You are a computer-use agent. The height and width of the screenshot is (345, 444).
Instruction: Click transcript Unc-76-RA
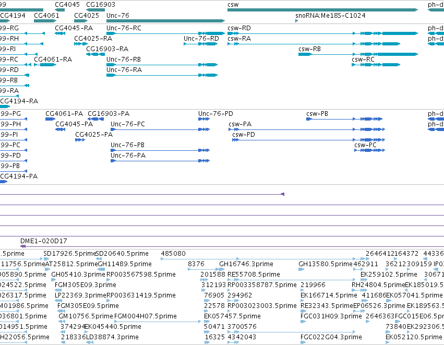(x=162, y=75)
